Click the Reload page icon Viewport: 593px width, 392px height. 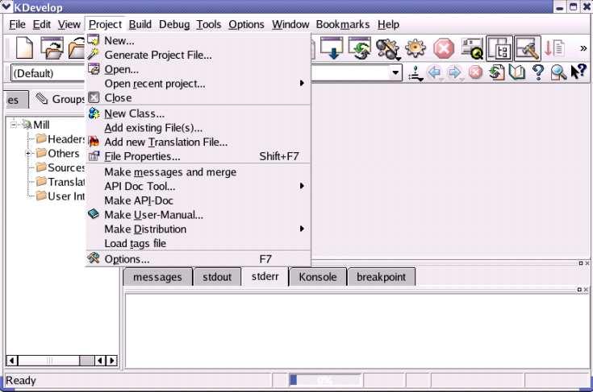click(x=496, y=72)
